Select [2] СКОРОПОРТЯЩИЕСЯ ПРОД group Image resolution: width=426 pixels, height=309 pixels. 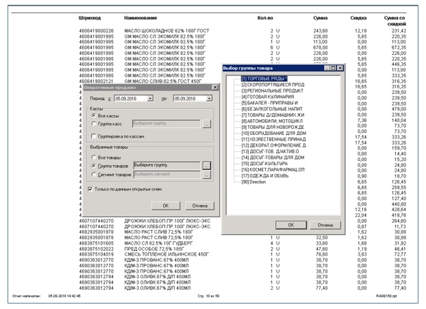(273, 84)
